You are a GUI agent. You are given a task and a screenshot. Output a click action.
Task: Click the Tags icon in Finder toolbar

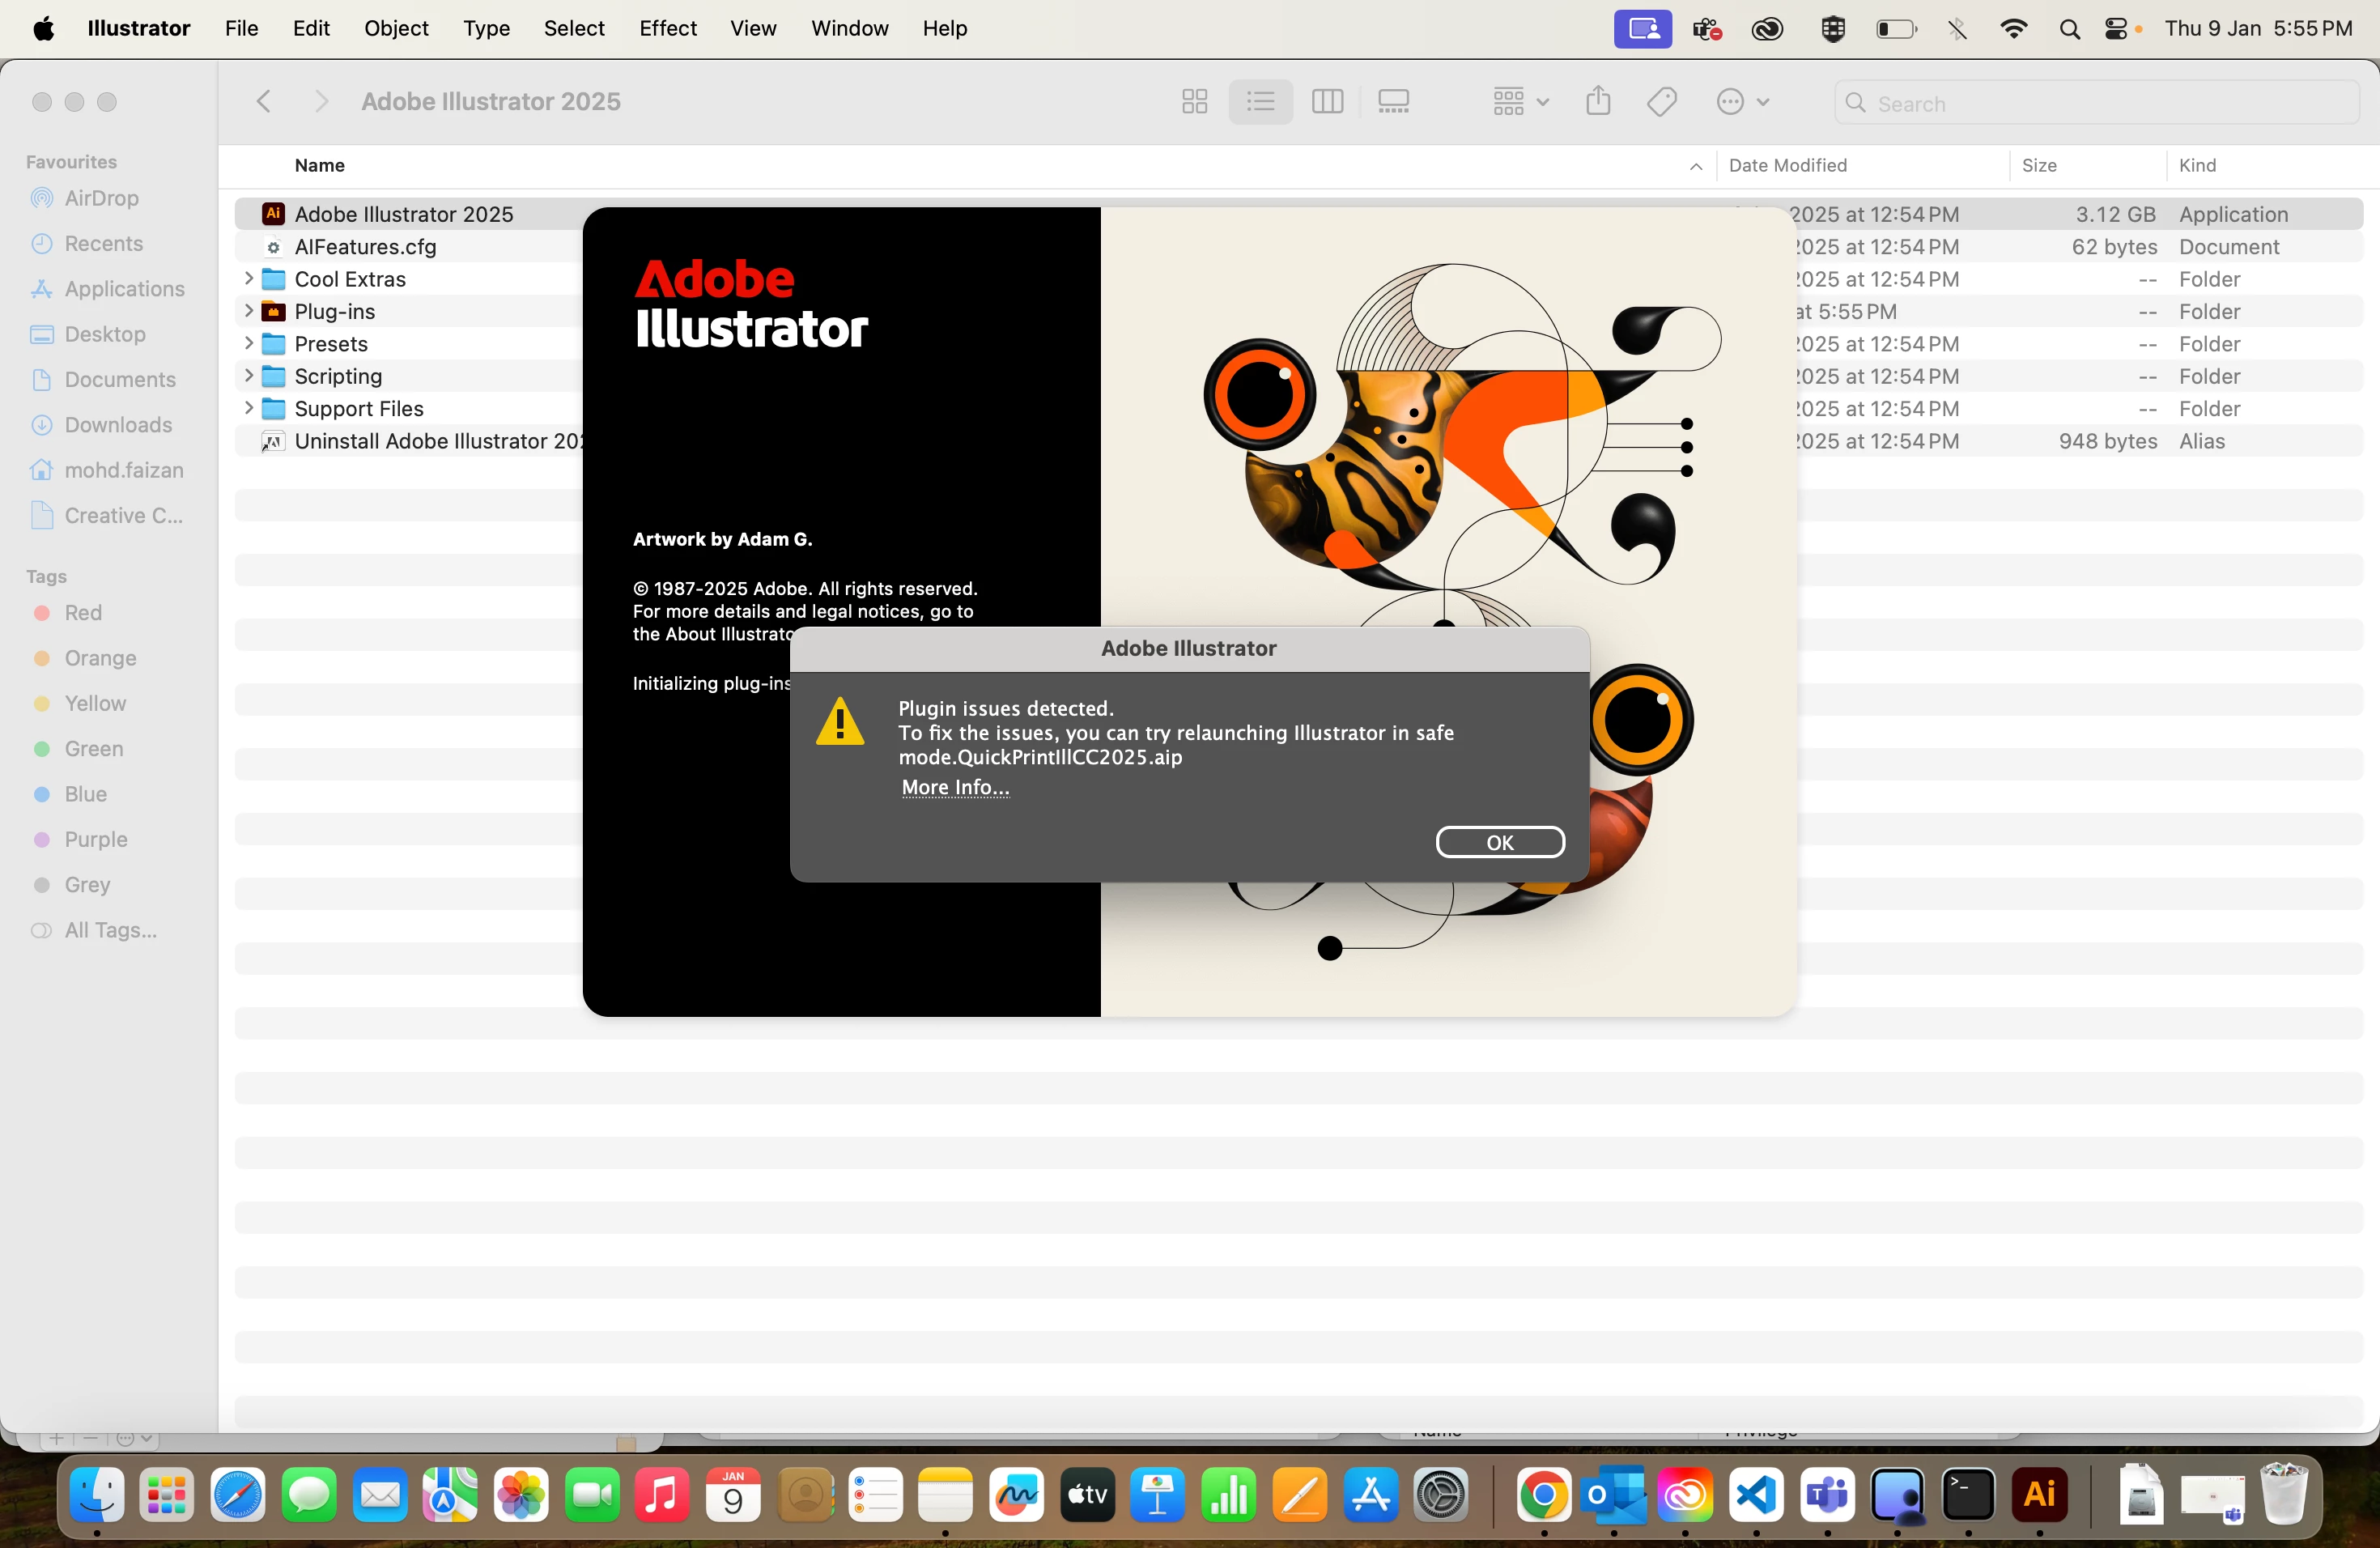[x=1661, y=102]
